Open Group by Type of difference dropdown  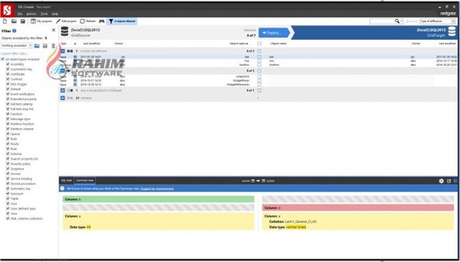point(437,22)
